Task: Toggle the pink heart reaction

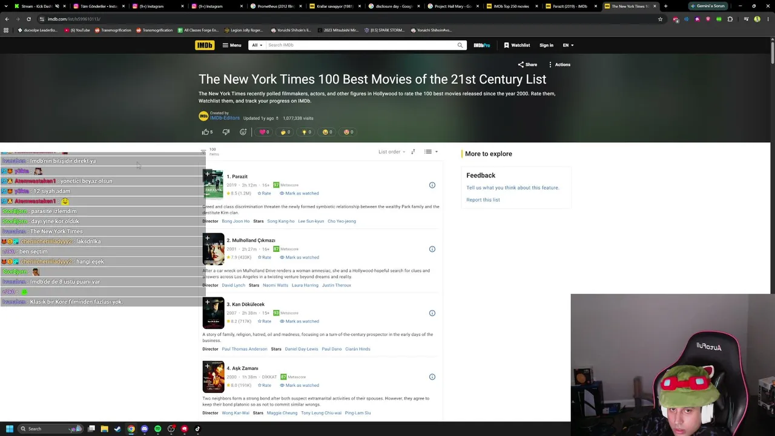Action: point(264,132)
